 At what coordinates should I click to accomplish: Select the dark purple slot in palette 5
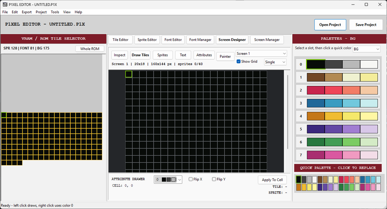click(x=316, y=129)
